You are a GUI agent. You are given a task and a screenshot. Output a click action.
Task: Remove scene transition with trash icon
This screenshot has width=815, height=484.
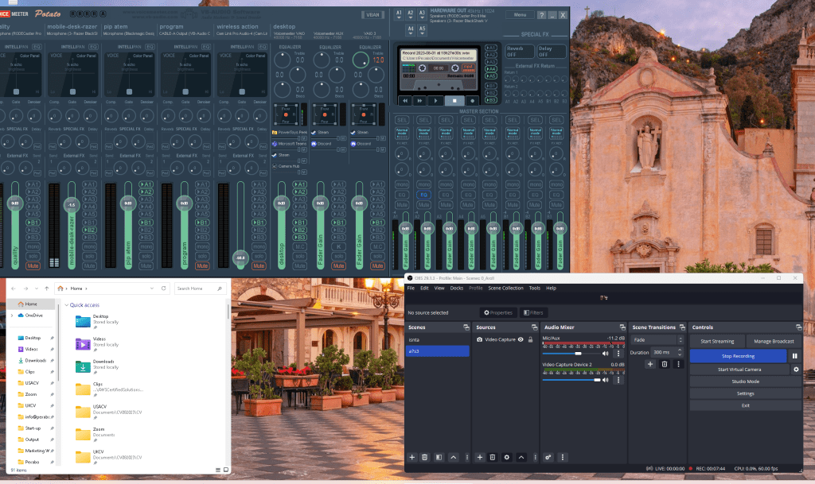(x=665, y=364)
